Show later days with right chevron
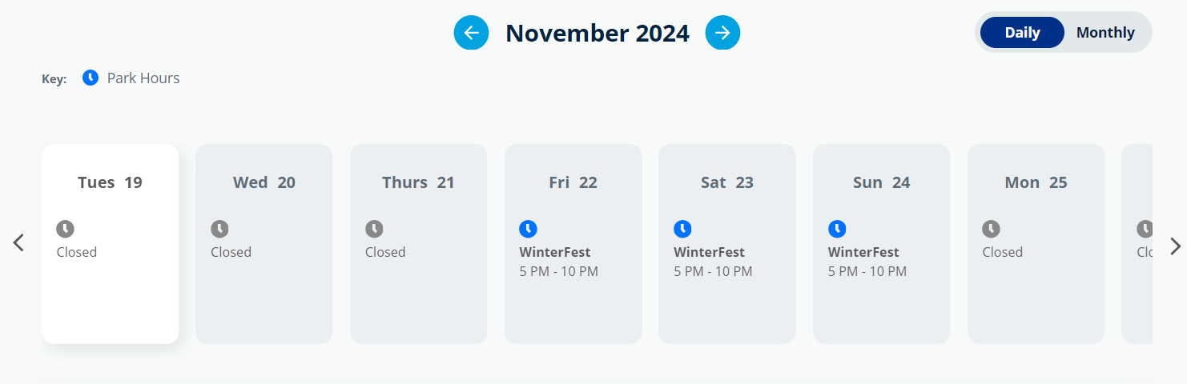 (x=1175, y=246)
